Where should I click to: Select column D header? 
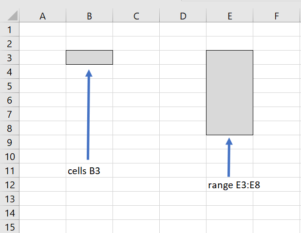[x=183, y=16]
